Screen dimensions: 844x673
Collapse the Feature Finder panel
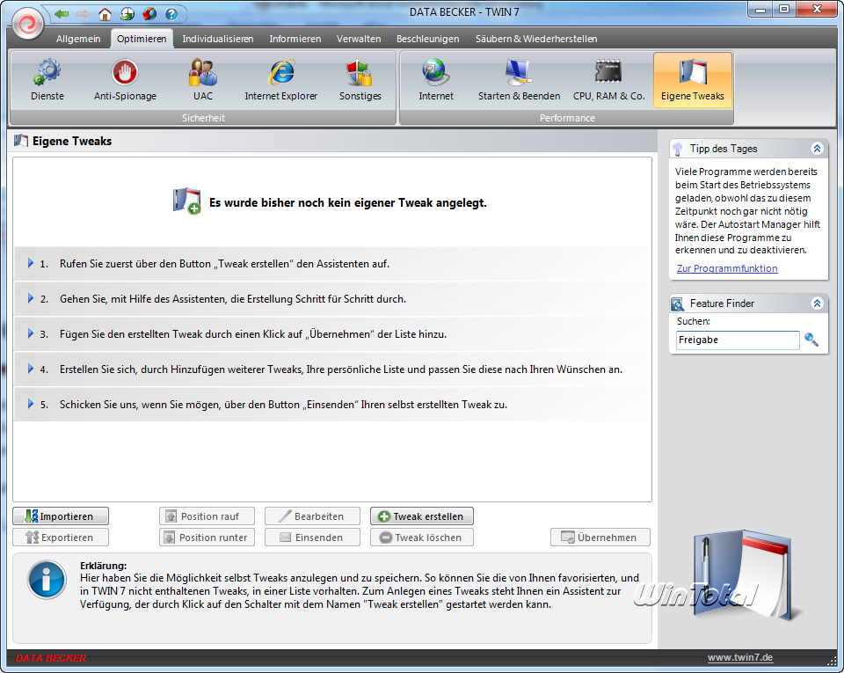[817, 304]
